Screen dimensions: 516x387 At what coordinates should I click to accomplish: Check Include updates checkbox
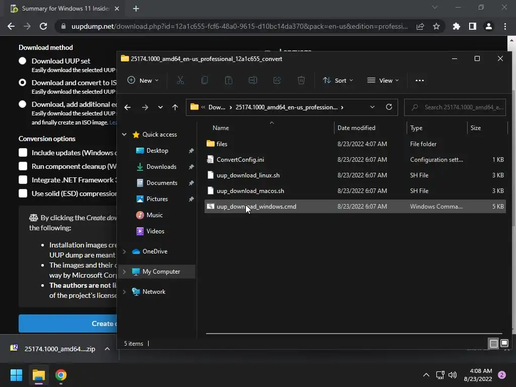(x=23, y=153)
